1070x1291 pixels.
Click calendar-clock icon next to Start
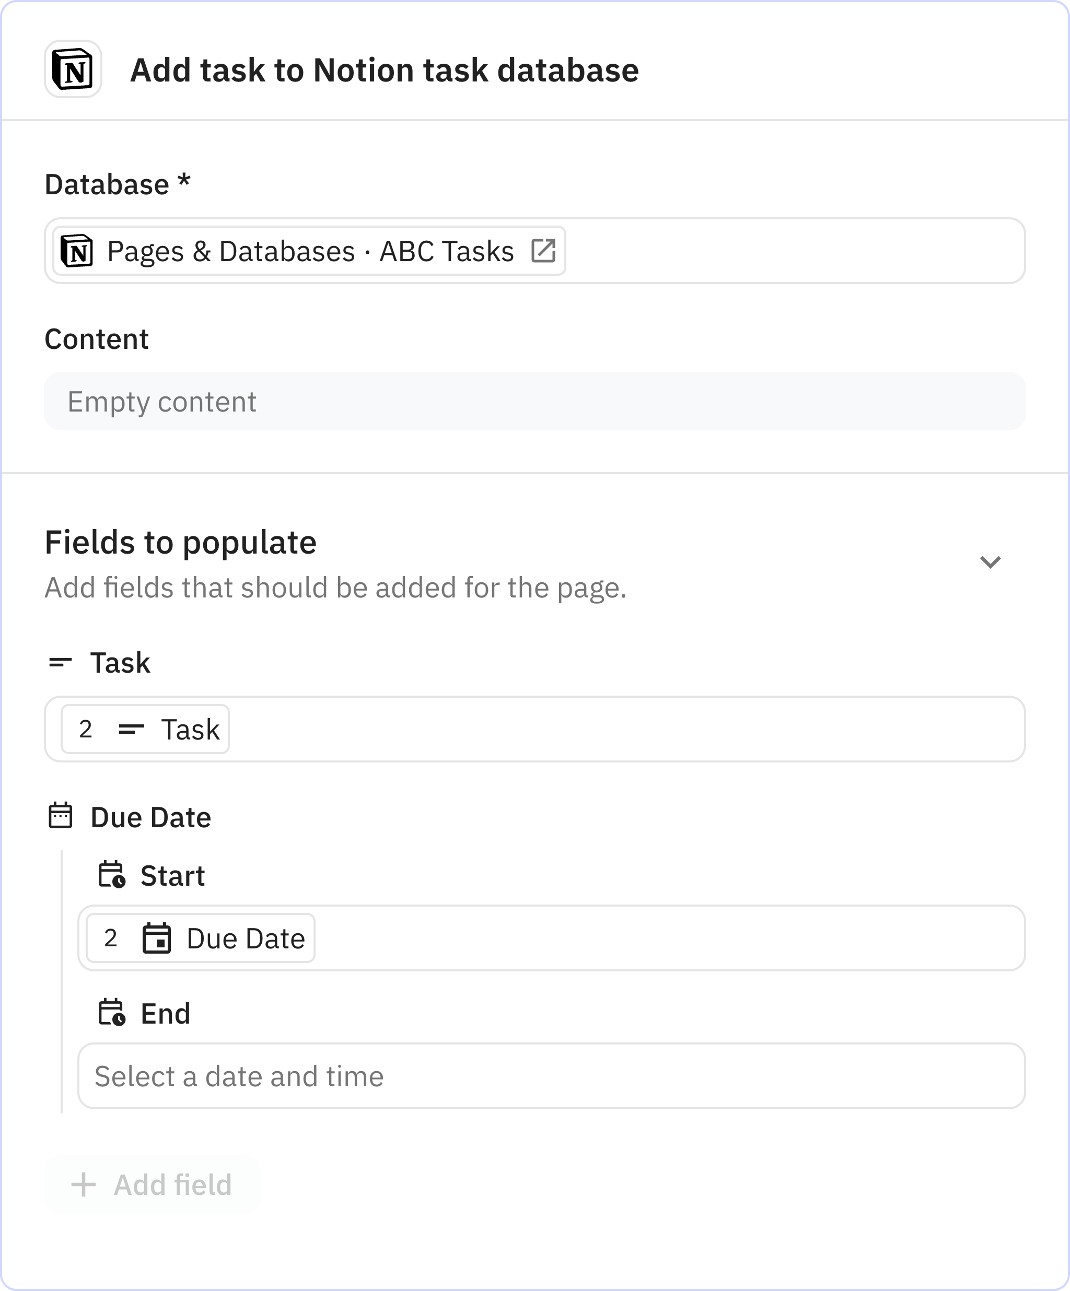click(111, 875)
